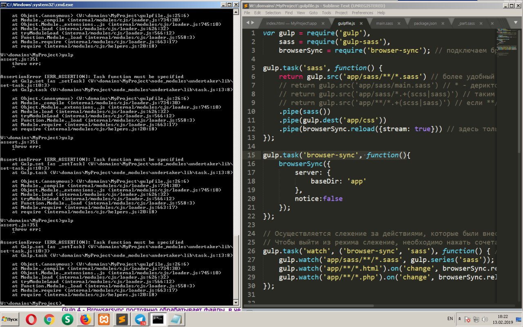
Task: Open Google Chrome from the taskbar
Action: [x=49, y=320]
